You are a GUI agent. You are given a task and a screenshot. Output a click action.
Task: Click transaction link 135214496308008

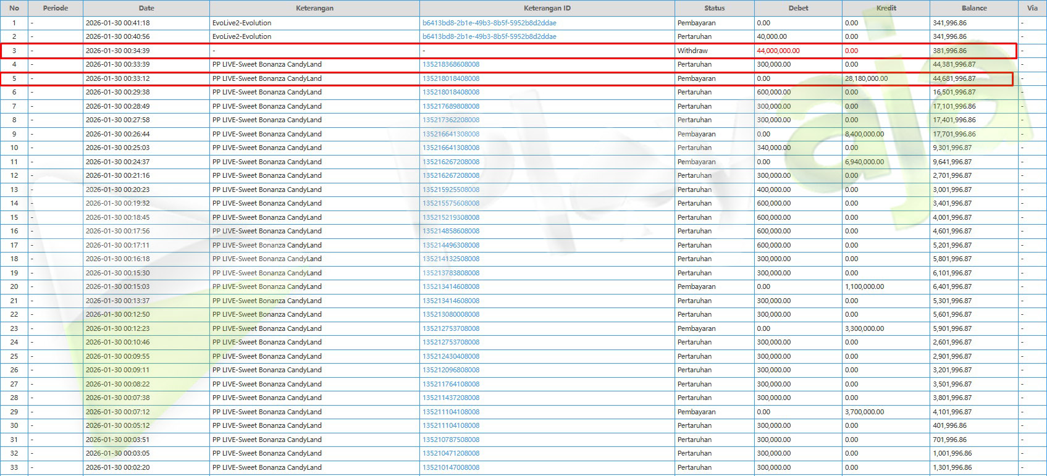coord(450,245)
